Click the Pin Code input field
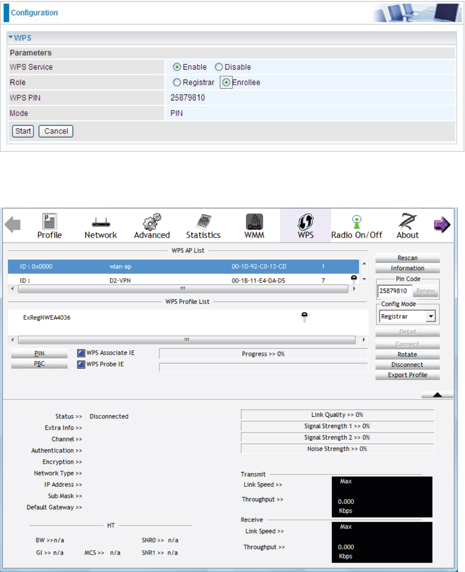Viewport: 465px width, 572px height. [x=394, y=291]
